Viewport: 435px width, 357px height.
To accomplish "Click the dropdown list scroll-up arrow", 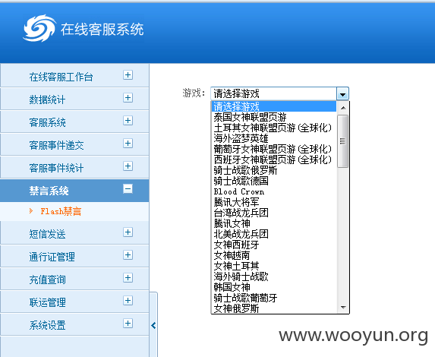I will [343, 108].
